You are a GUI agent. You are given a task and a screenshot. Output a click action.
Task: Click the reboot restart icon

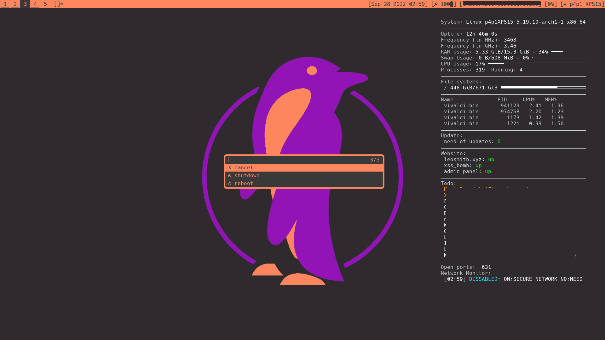[x=230, y=183]
